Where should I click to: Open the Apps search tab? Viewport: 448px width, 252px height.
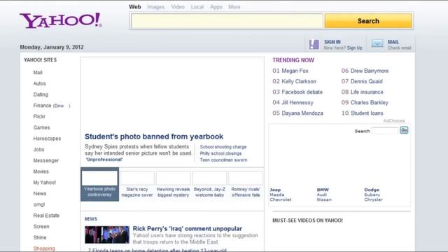point(216,7)
